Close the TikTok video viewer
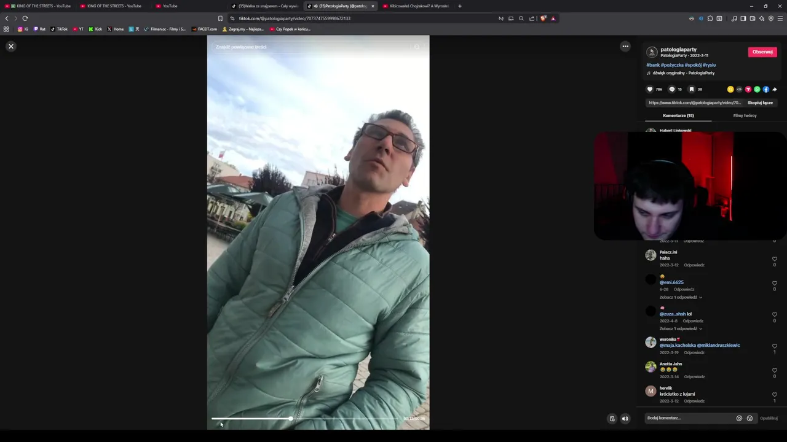The image size is (787, 442). pyautogui.click(x=10, y=46)
